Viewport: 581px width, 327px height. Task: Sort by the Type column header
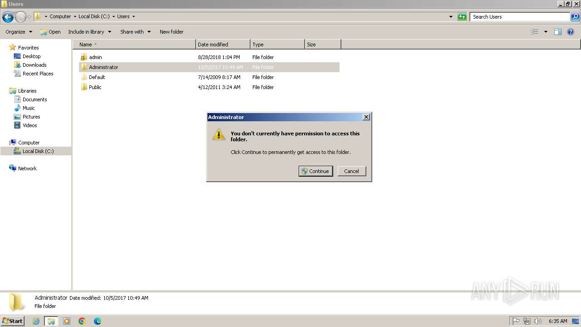pyautogui.click(x=277, y=45)
